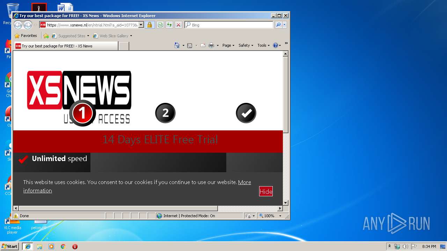The image size is (447, 251).
Task: Click the status bar warning icon by Done
Action: pos(16,216)
